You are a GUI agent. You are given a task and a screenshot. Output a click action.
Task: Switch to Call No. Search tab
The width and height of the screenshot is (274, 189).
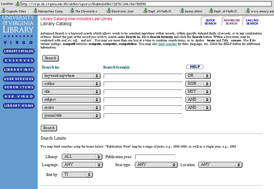[252, 22]
